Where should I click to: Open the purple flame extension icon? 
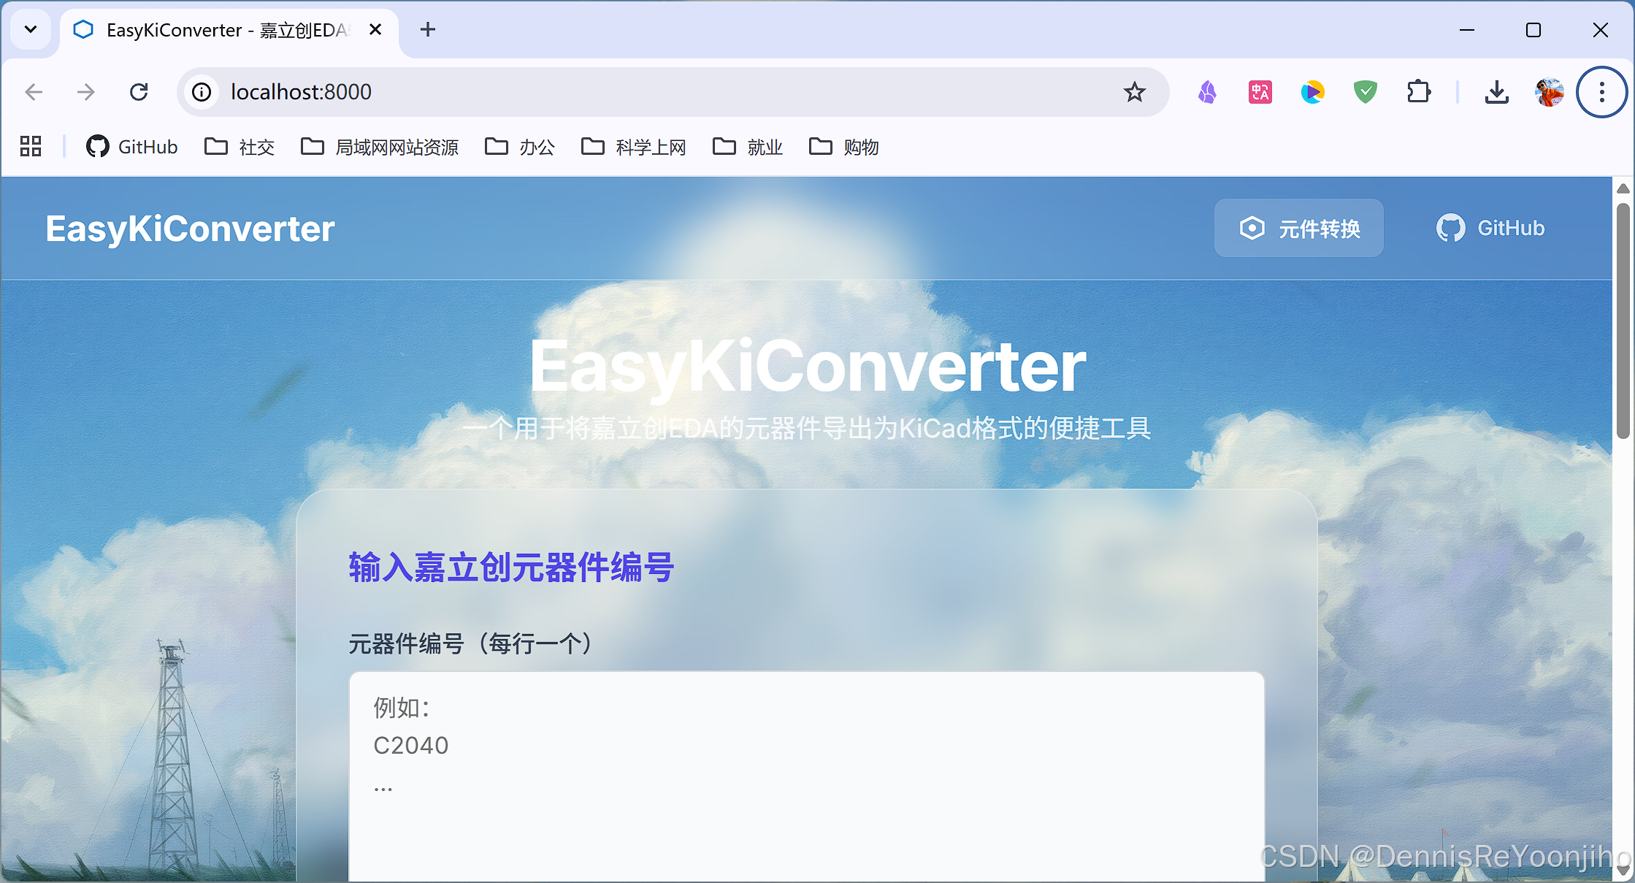1207,92
